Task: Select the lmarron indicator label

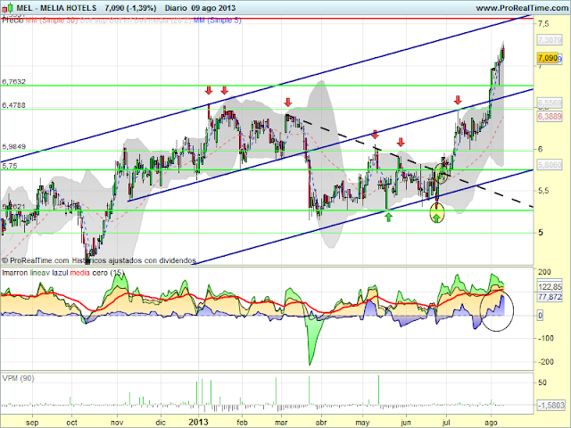Action: [x=14, y=273]
